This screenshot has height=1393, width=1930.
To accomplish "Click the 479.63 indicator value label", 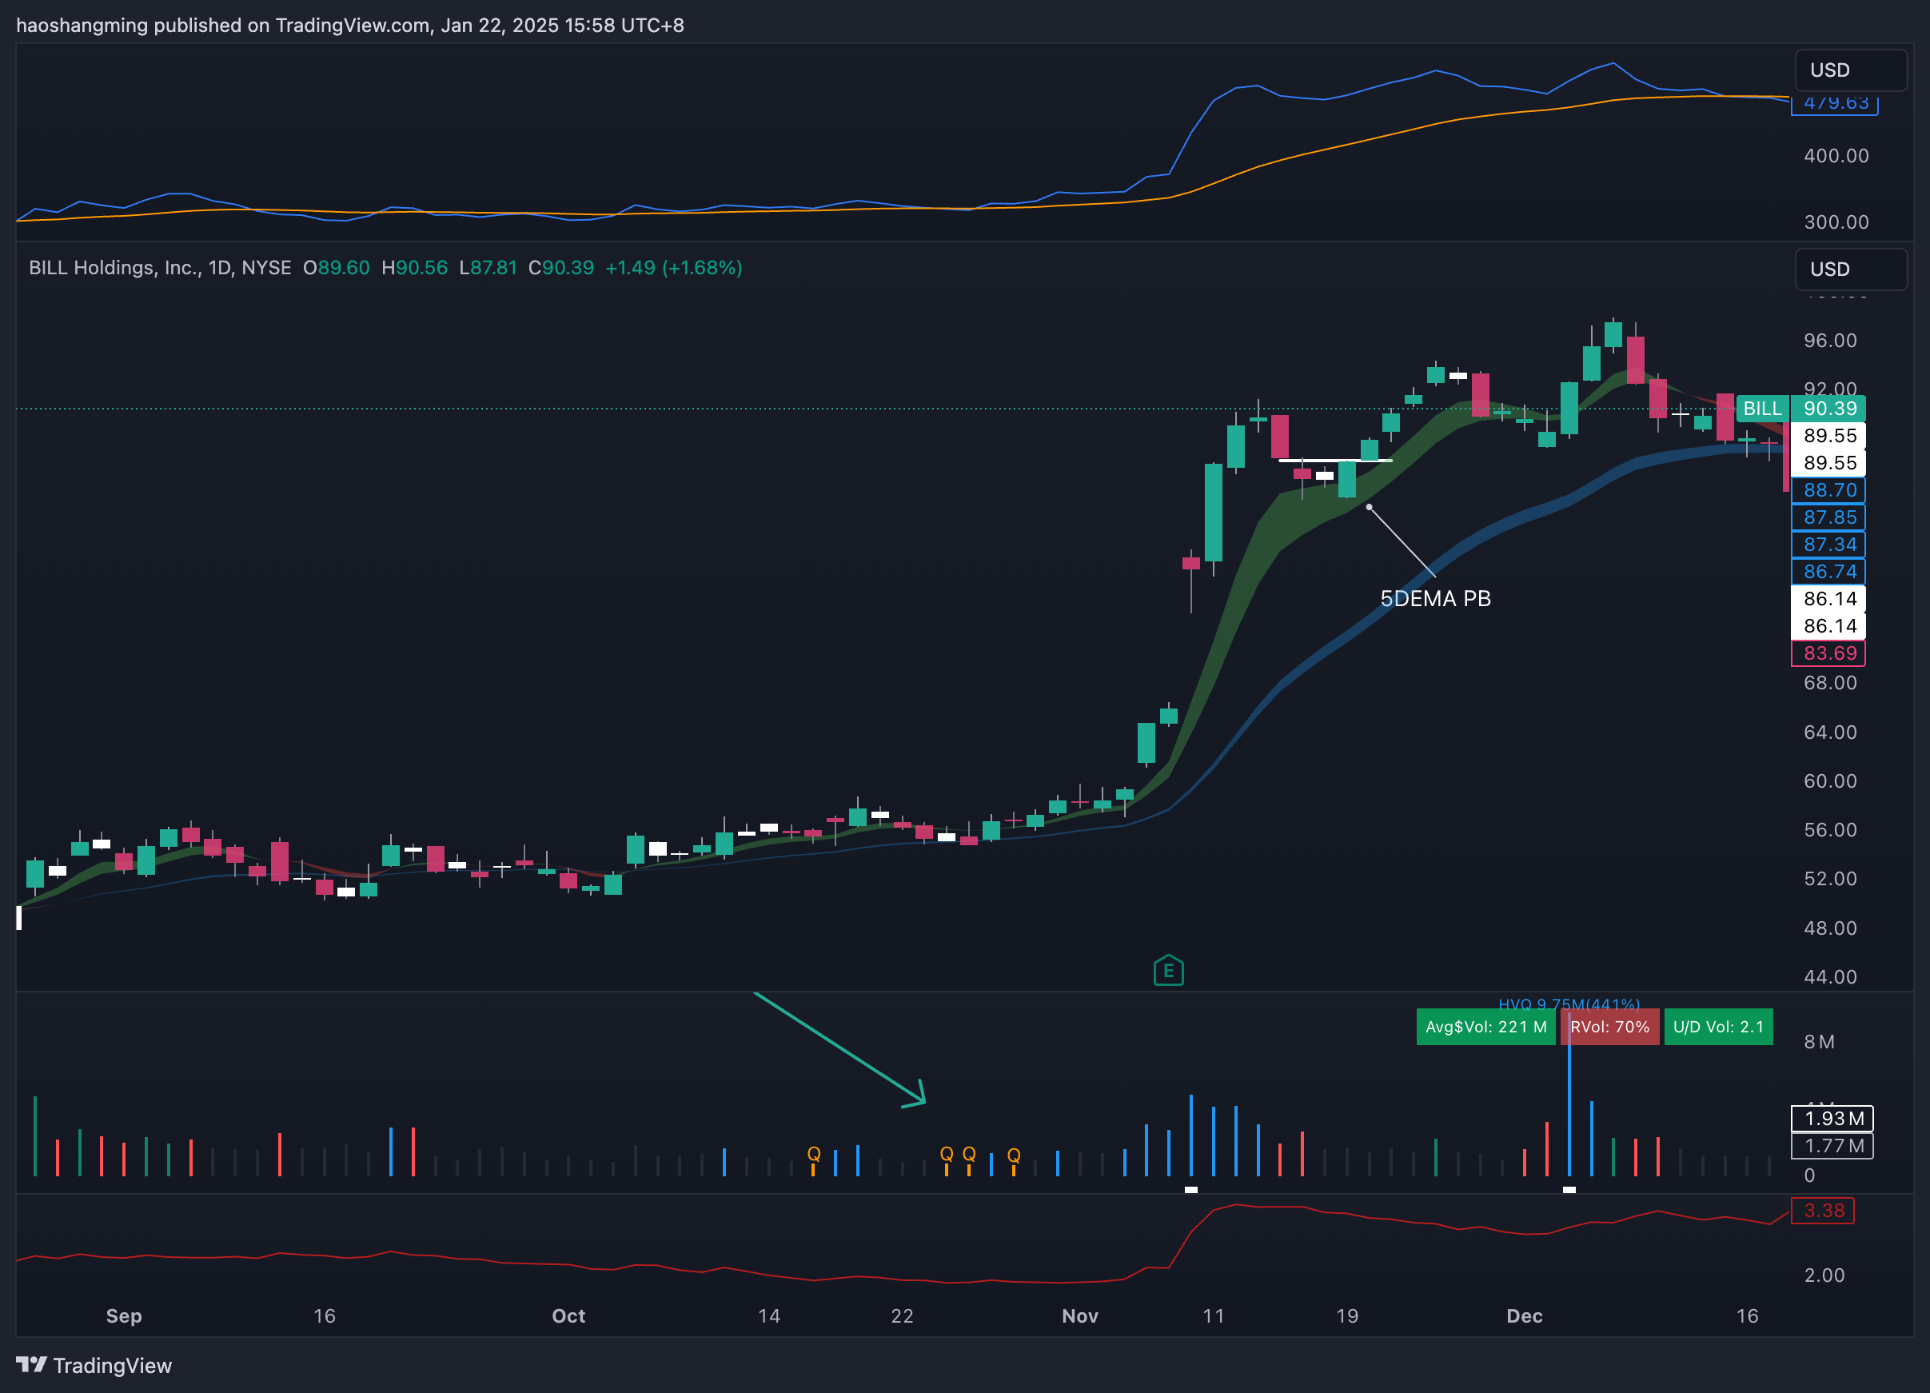I will tap(1835, 105).
